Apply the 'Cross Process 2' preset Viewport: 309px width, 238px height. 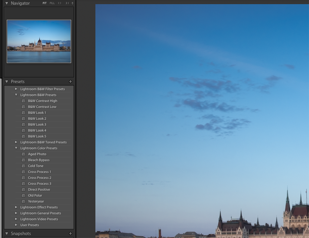pos(39,178)
